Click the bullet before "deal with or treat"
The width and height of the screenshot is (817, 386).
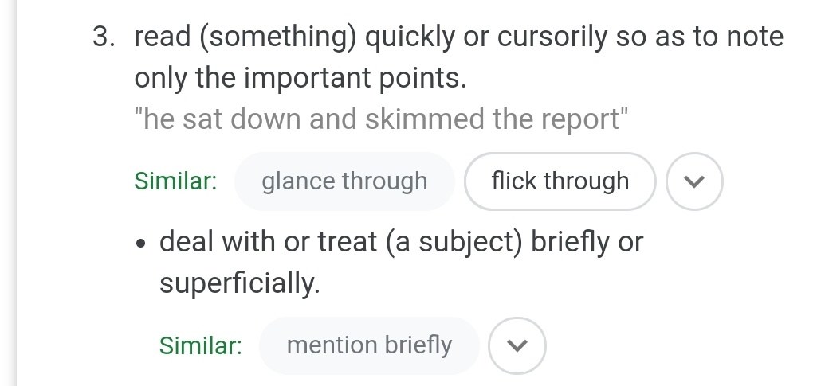140,244
